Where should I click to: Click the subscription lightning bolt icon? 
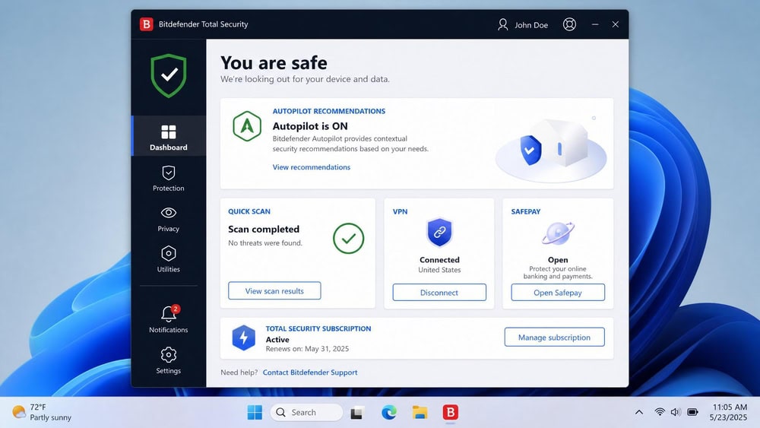(x=244, y=338)
